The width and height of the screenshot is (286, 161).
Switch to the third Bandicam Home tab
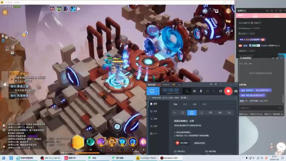click(x=194, y=104)
